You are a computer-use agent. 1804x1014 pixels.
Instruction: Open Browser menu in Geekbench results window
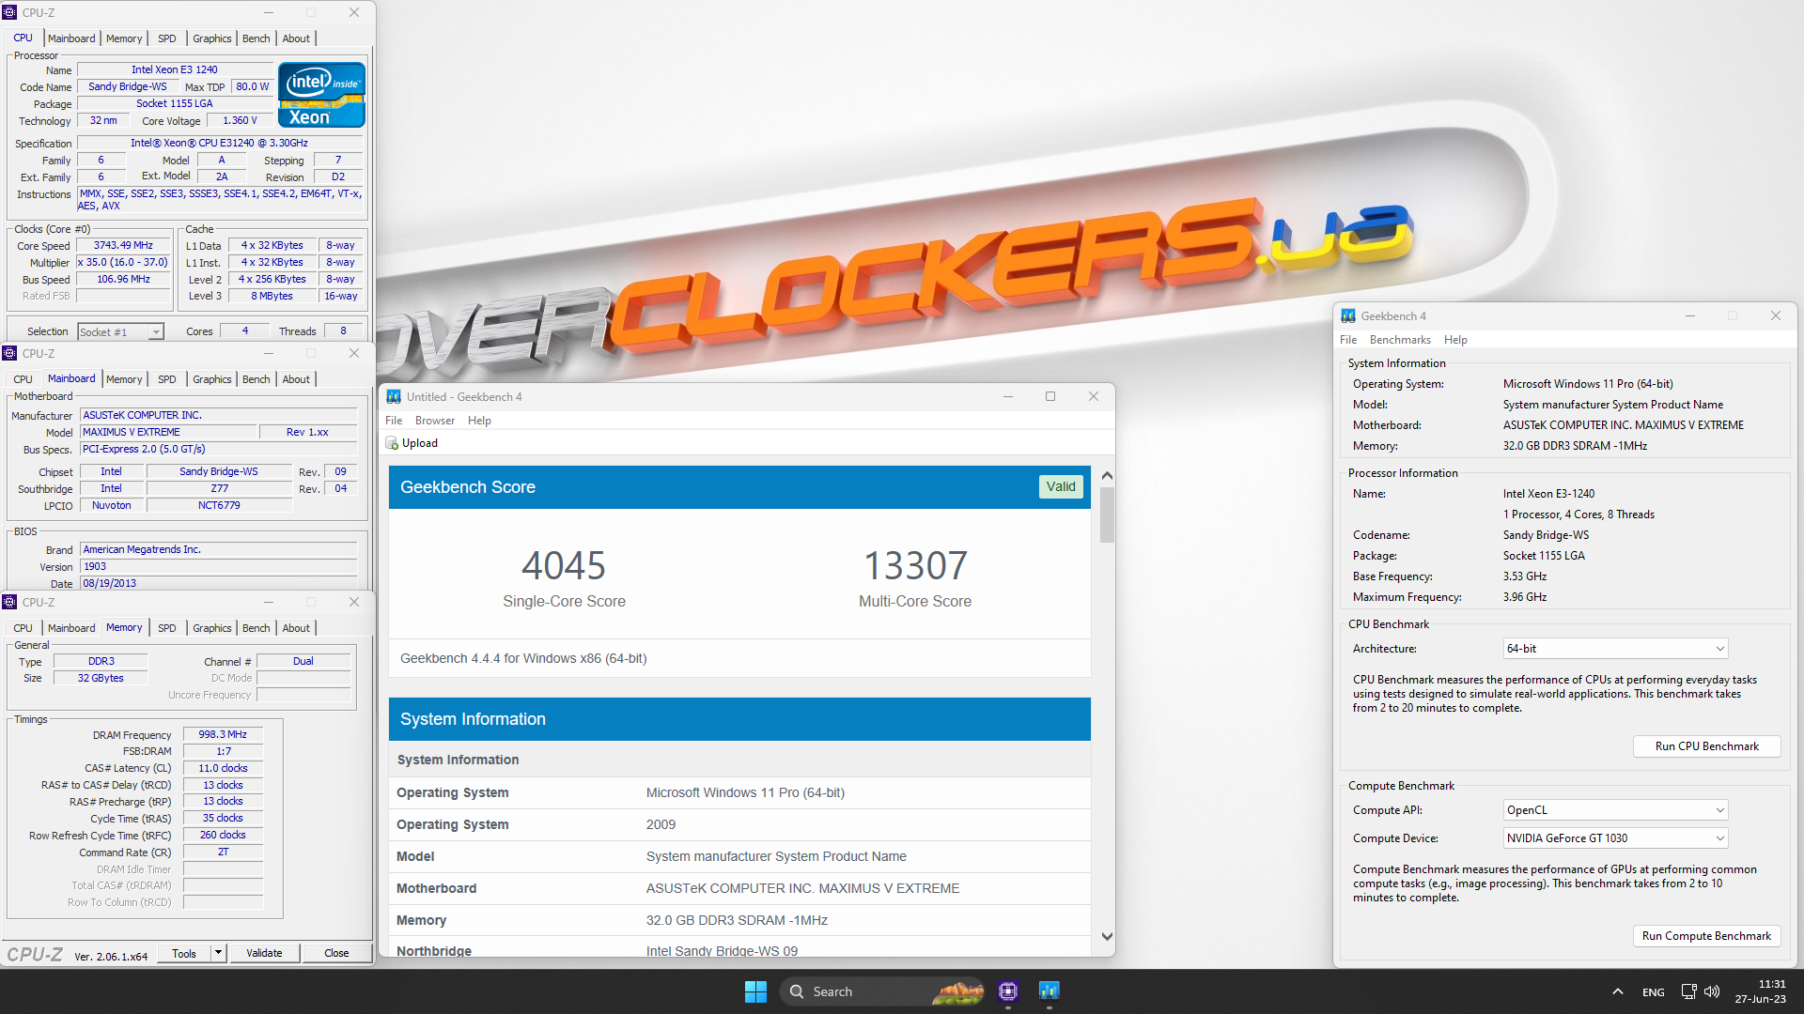pyautogui.click(x=435, y=421)
